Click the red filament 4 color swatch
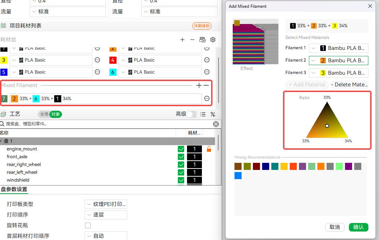The height and width of the screenshot is (240, 379). click(113, 60)
